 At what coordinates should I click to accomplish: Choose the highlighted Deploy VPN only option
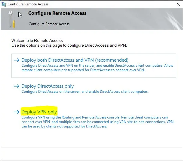pyautogui.click(x=39, y=112)
